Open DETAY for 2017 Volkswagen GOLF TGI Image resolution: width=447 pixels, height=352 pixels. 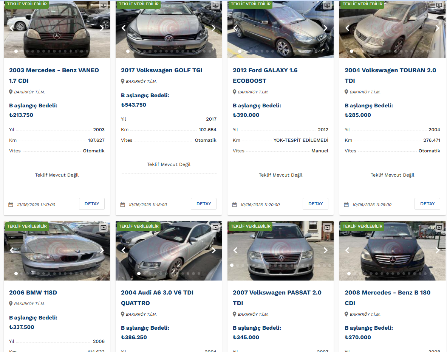[x=204, y=204]
